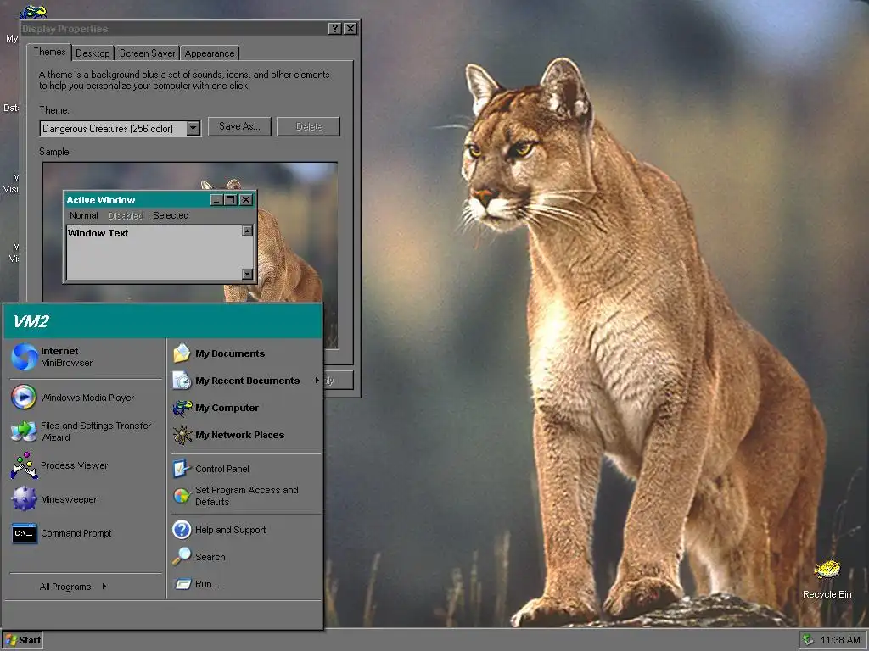The width and height of the screenshot is (869, 651).
Task: Open Set Program Access and Defaults icon
Action: 182,496
